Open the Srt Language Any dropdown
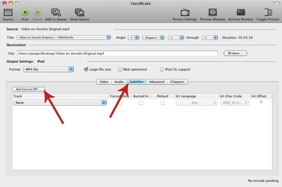Viewport: 282px width, 187px height. tap(196, 103)
